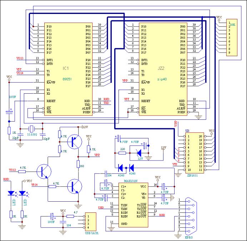
Task: Select the transistor driven by V014 resistor
Action: (x=75, y=186)
